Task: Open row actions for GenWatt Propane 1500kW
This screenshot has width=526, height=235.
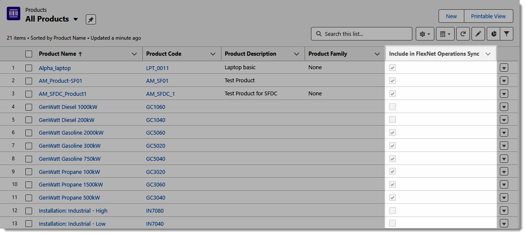Action: tap(504, 185)
